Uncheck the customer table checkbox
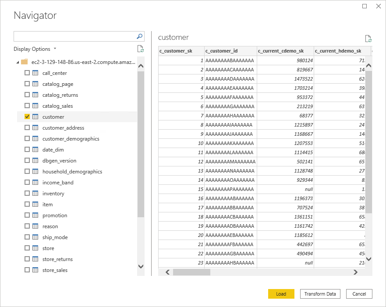This screenshot has height=307, width=386. [x=27, y=116]
